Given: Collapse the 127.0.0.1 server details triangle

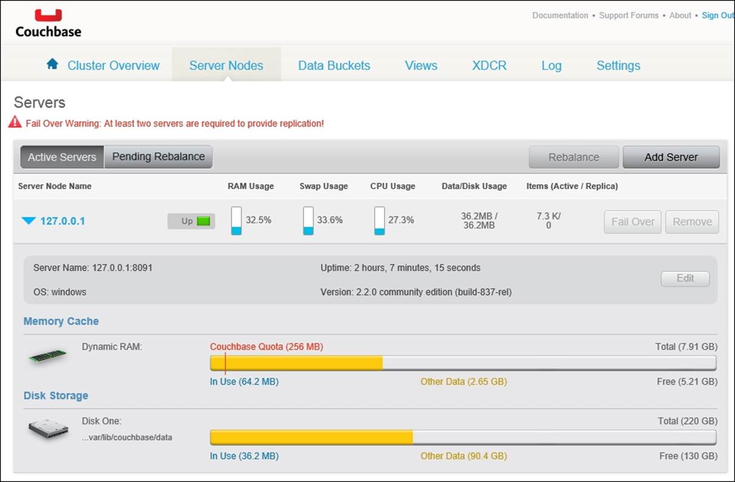Looking at the screenshot, I should [x=29, y=221].
